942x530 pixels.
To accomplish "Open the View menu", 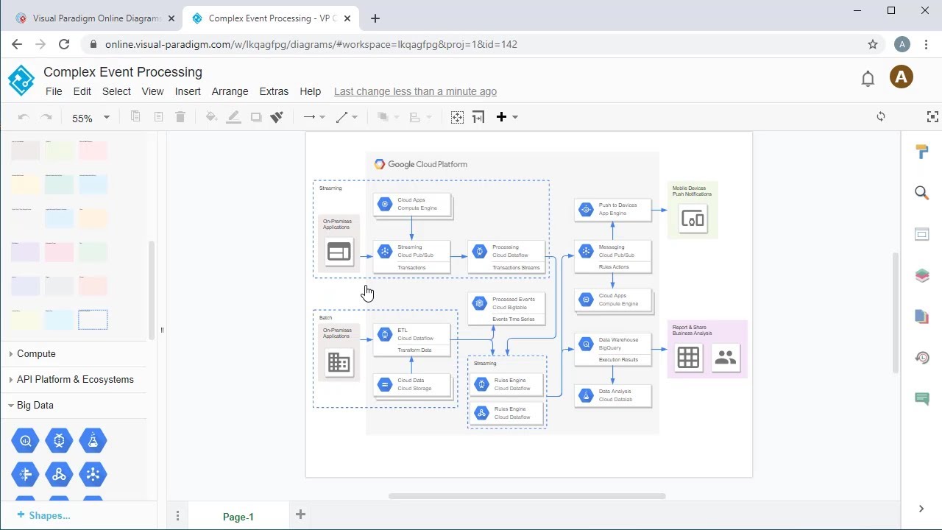I will [x=152, y=91].
